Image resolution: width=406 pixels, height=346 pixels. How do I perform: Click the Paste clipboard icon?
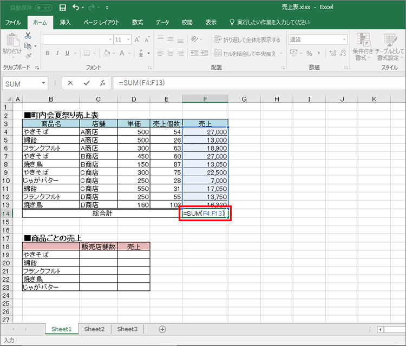click(x=12, y=41)
